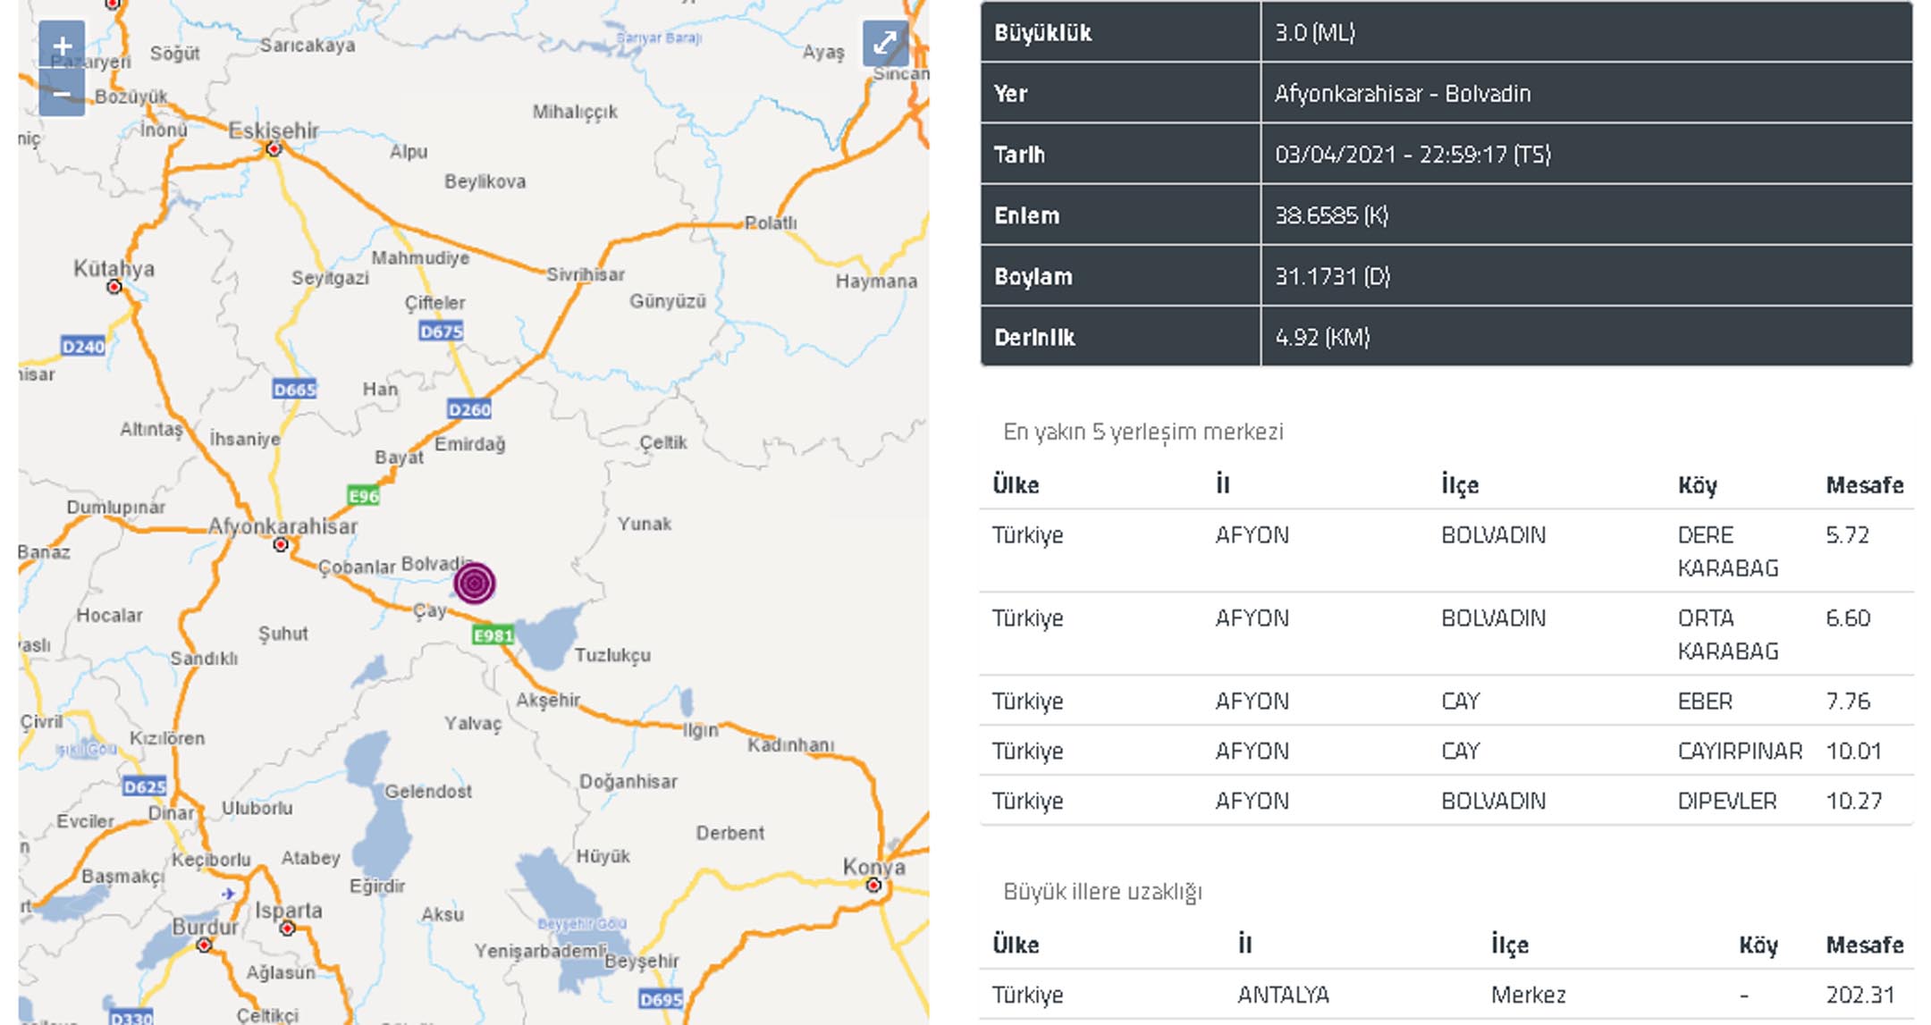Select longitude value 31.1731 (D)
The width and height of the screenshot is (1931, 1025).
[1332, 276]
